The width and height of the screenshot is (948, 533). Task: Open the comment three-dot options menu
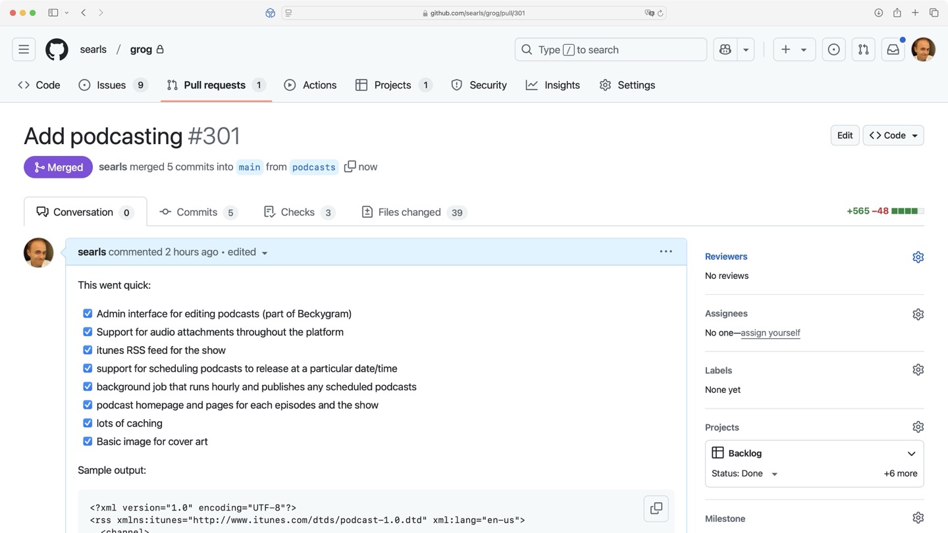(x=666, y=251)
